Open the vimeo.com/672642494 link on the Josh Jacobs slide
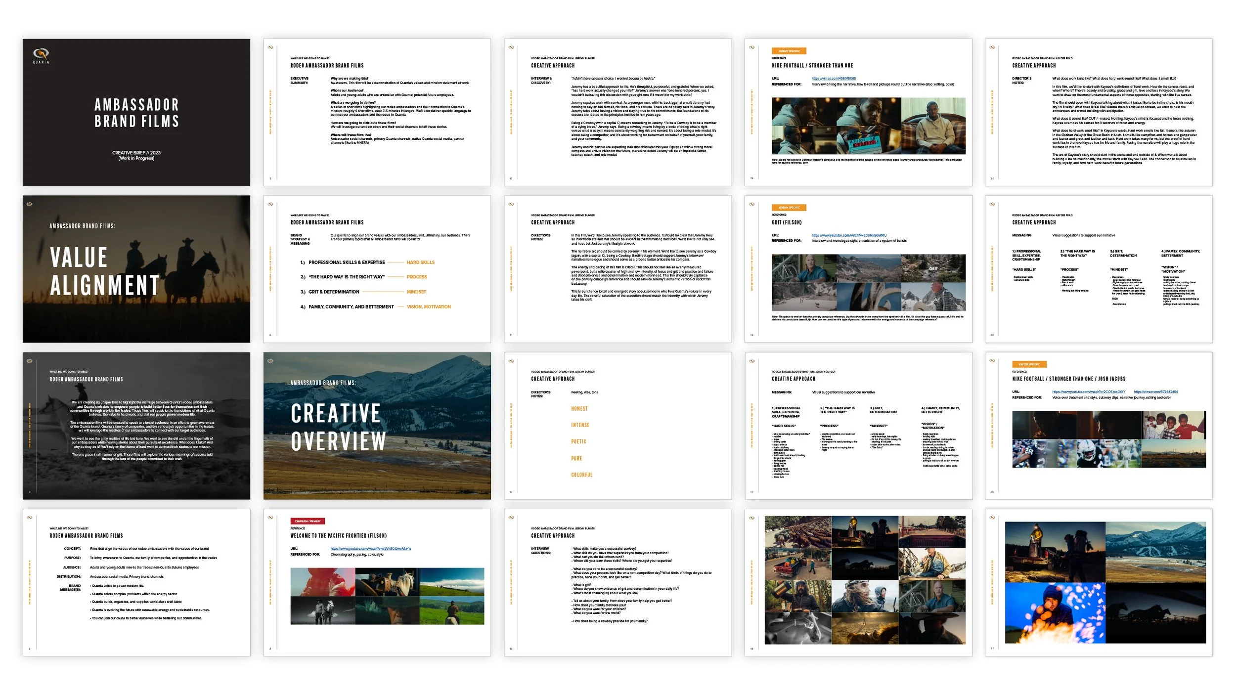This screenshot has width=1236, height=695. point(1155,392)
